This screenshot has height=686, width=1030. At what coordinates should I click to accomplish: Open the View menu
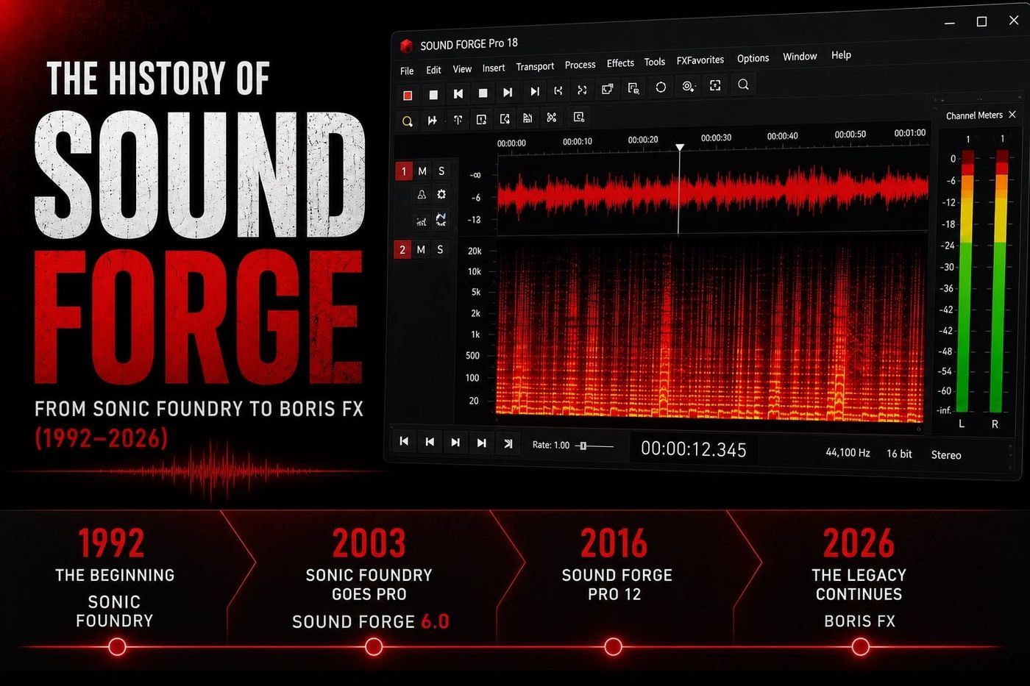tap(462, 69)
